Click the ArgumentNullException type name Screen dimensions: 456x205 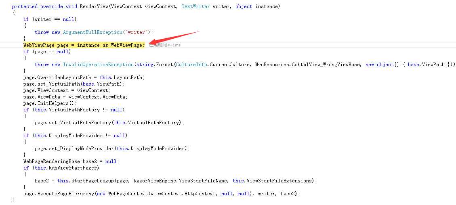[x=93, y=32]
